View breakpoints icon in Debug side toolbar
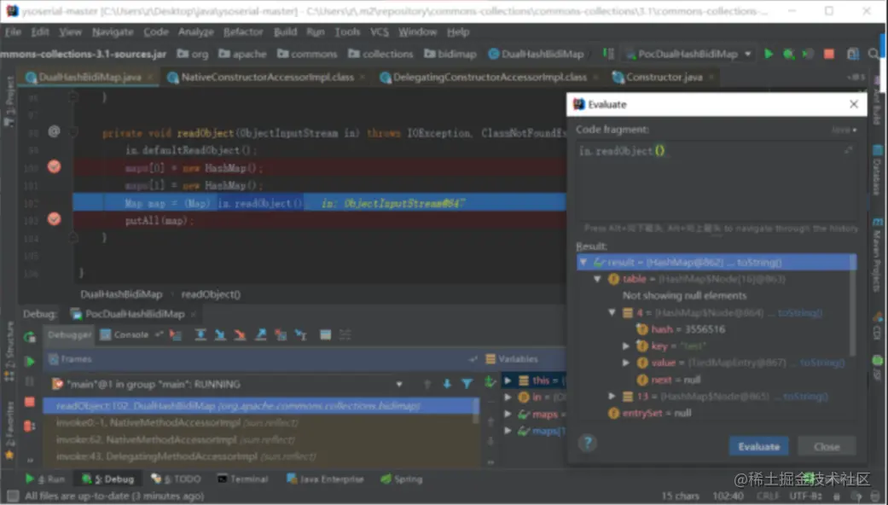888x505 pixels. pos(30,426)
